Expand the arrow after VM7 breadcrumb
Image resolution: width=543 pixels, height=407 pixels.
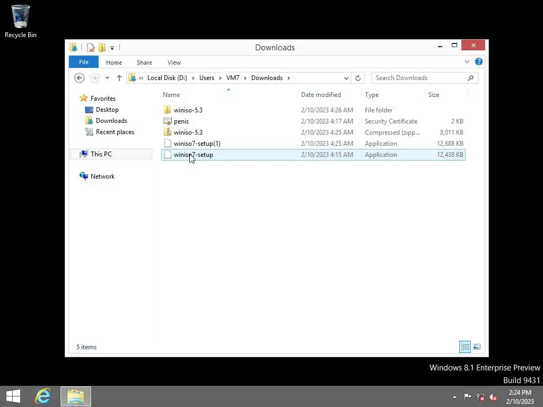coord(245,78)
